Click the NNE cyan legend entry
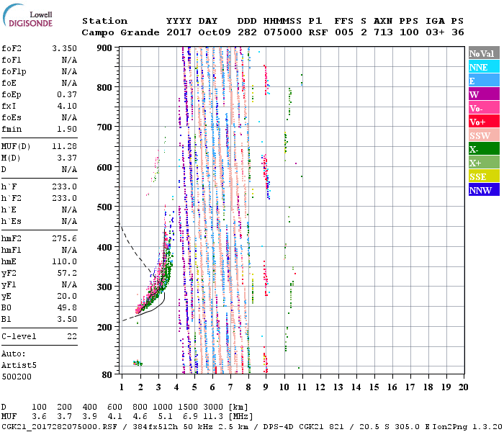This screenshot has width=504, height=432. click(x=483, y=67)
